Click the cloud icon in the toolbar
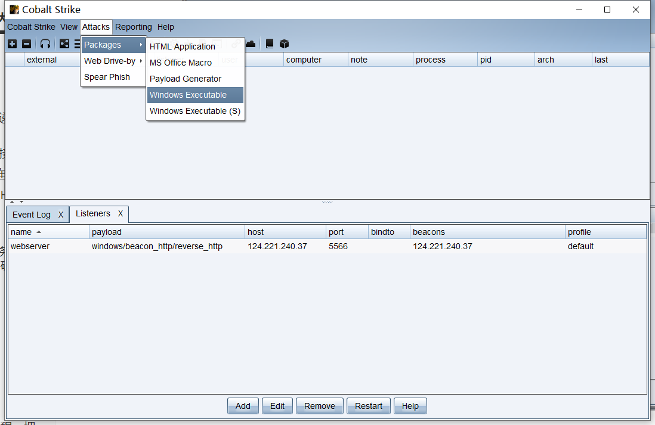This screenshot has width=655, height=425. pyautogui.click(x=251, y=44)
